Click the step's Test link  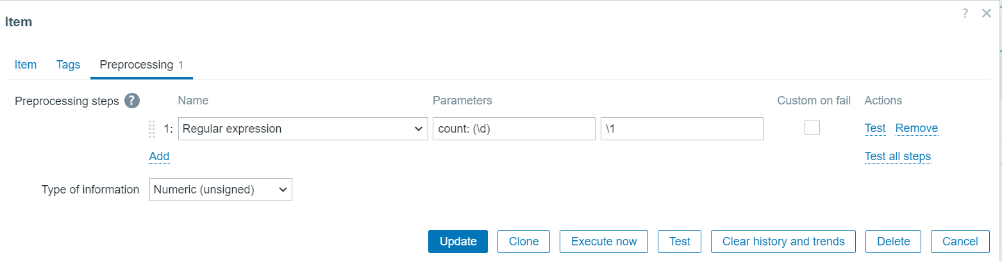click(874, 128)
